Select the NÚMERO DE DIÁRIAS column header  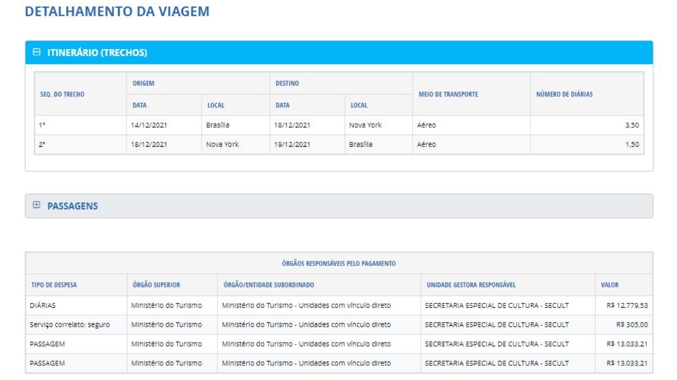(564, 94)
